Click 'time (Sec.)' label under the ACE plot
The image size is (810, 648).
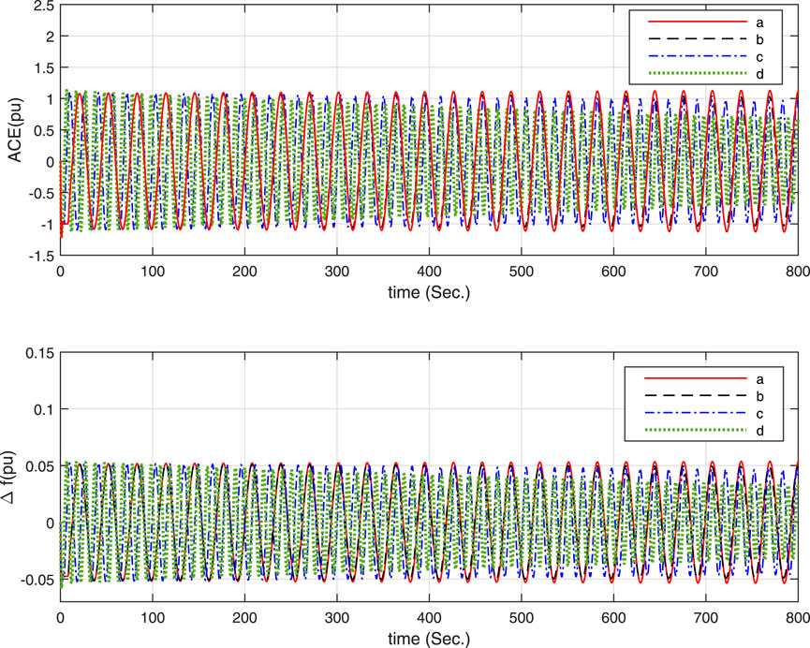[x=429, y=292]
